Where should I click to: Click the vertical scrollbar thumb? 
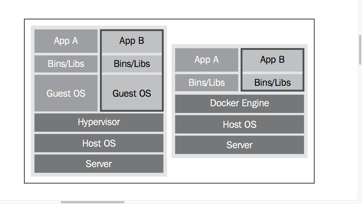[360, 50]
